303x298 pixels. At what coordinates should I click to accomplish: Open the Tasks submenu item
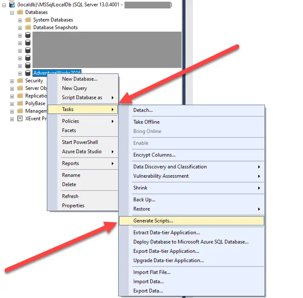[68, 109]
